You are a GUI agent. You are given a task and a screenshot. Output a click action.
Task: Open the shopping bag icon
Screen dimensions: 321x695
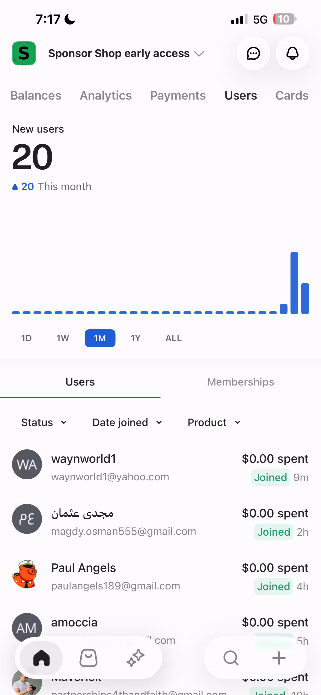(x=88, y=658)
